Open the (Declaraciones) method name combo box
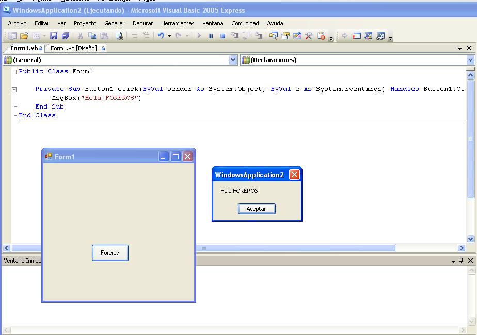This screenshot has width=477, height=335. tap(357, 60)
